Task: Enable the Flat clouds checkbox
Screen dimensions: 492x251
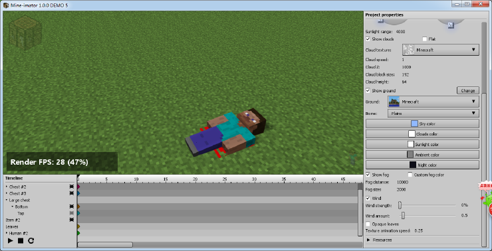Action: 425,39
